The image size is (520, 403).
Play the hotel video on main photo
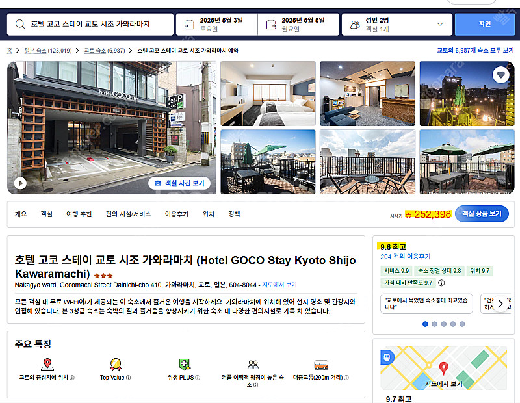(20, 183)
